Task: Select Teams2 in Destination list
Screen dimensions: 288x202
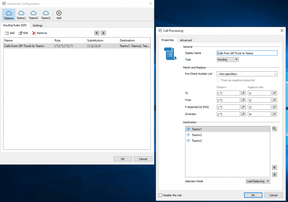Action: pos(228,135)
